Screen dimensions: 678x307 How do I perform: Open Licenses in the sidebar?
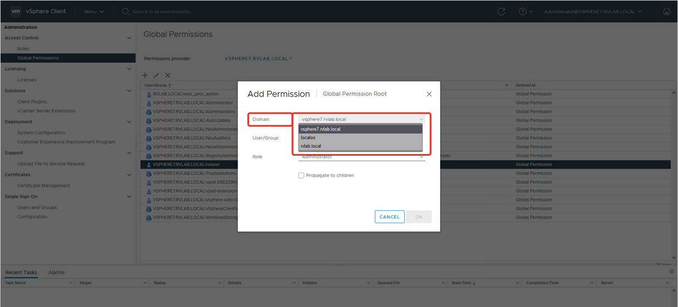(27, 80)
